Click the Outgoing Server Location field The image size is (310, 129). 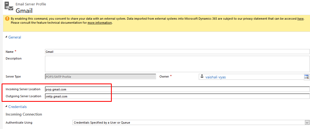177,96
